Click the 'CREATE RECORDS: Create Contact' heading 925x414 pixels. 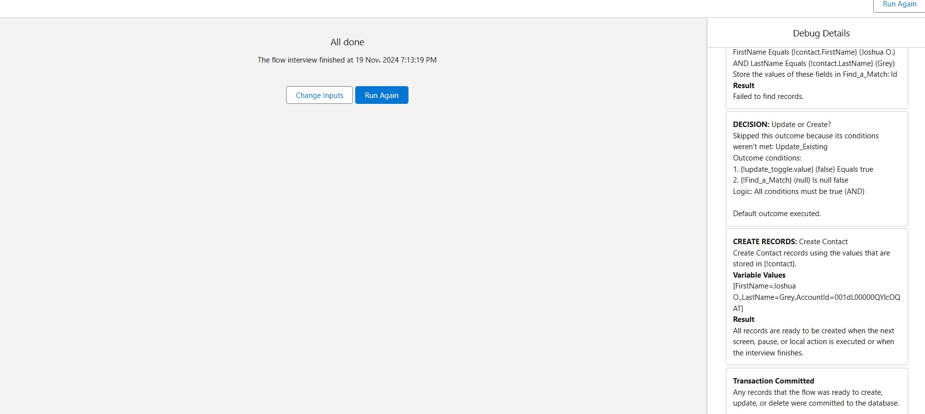pos(790,242)
